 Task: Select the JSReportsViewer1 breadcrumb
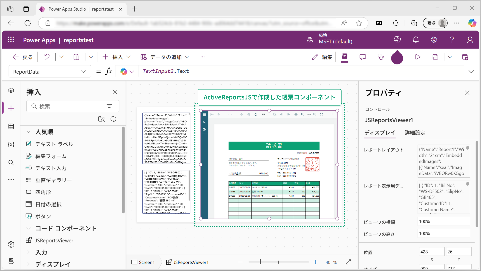coord(187,262)
